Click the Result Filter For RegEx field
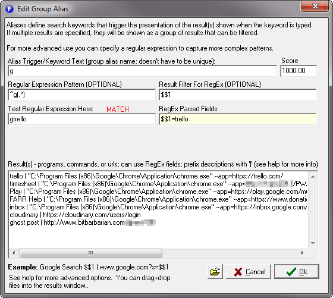Image resolution: width=333 pixels, height=298 pixels. point(238,95)
